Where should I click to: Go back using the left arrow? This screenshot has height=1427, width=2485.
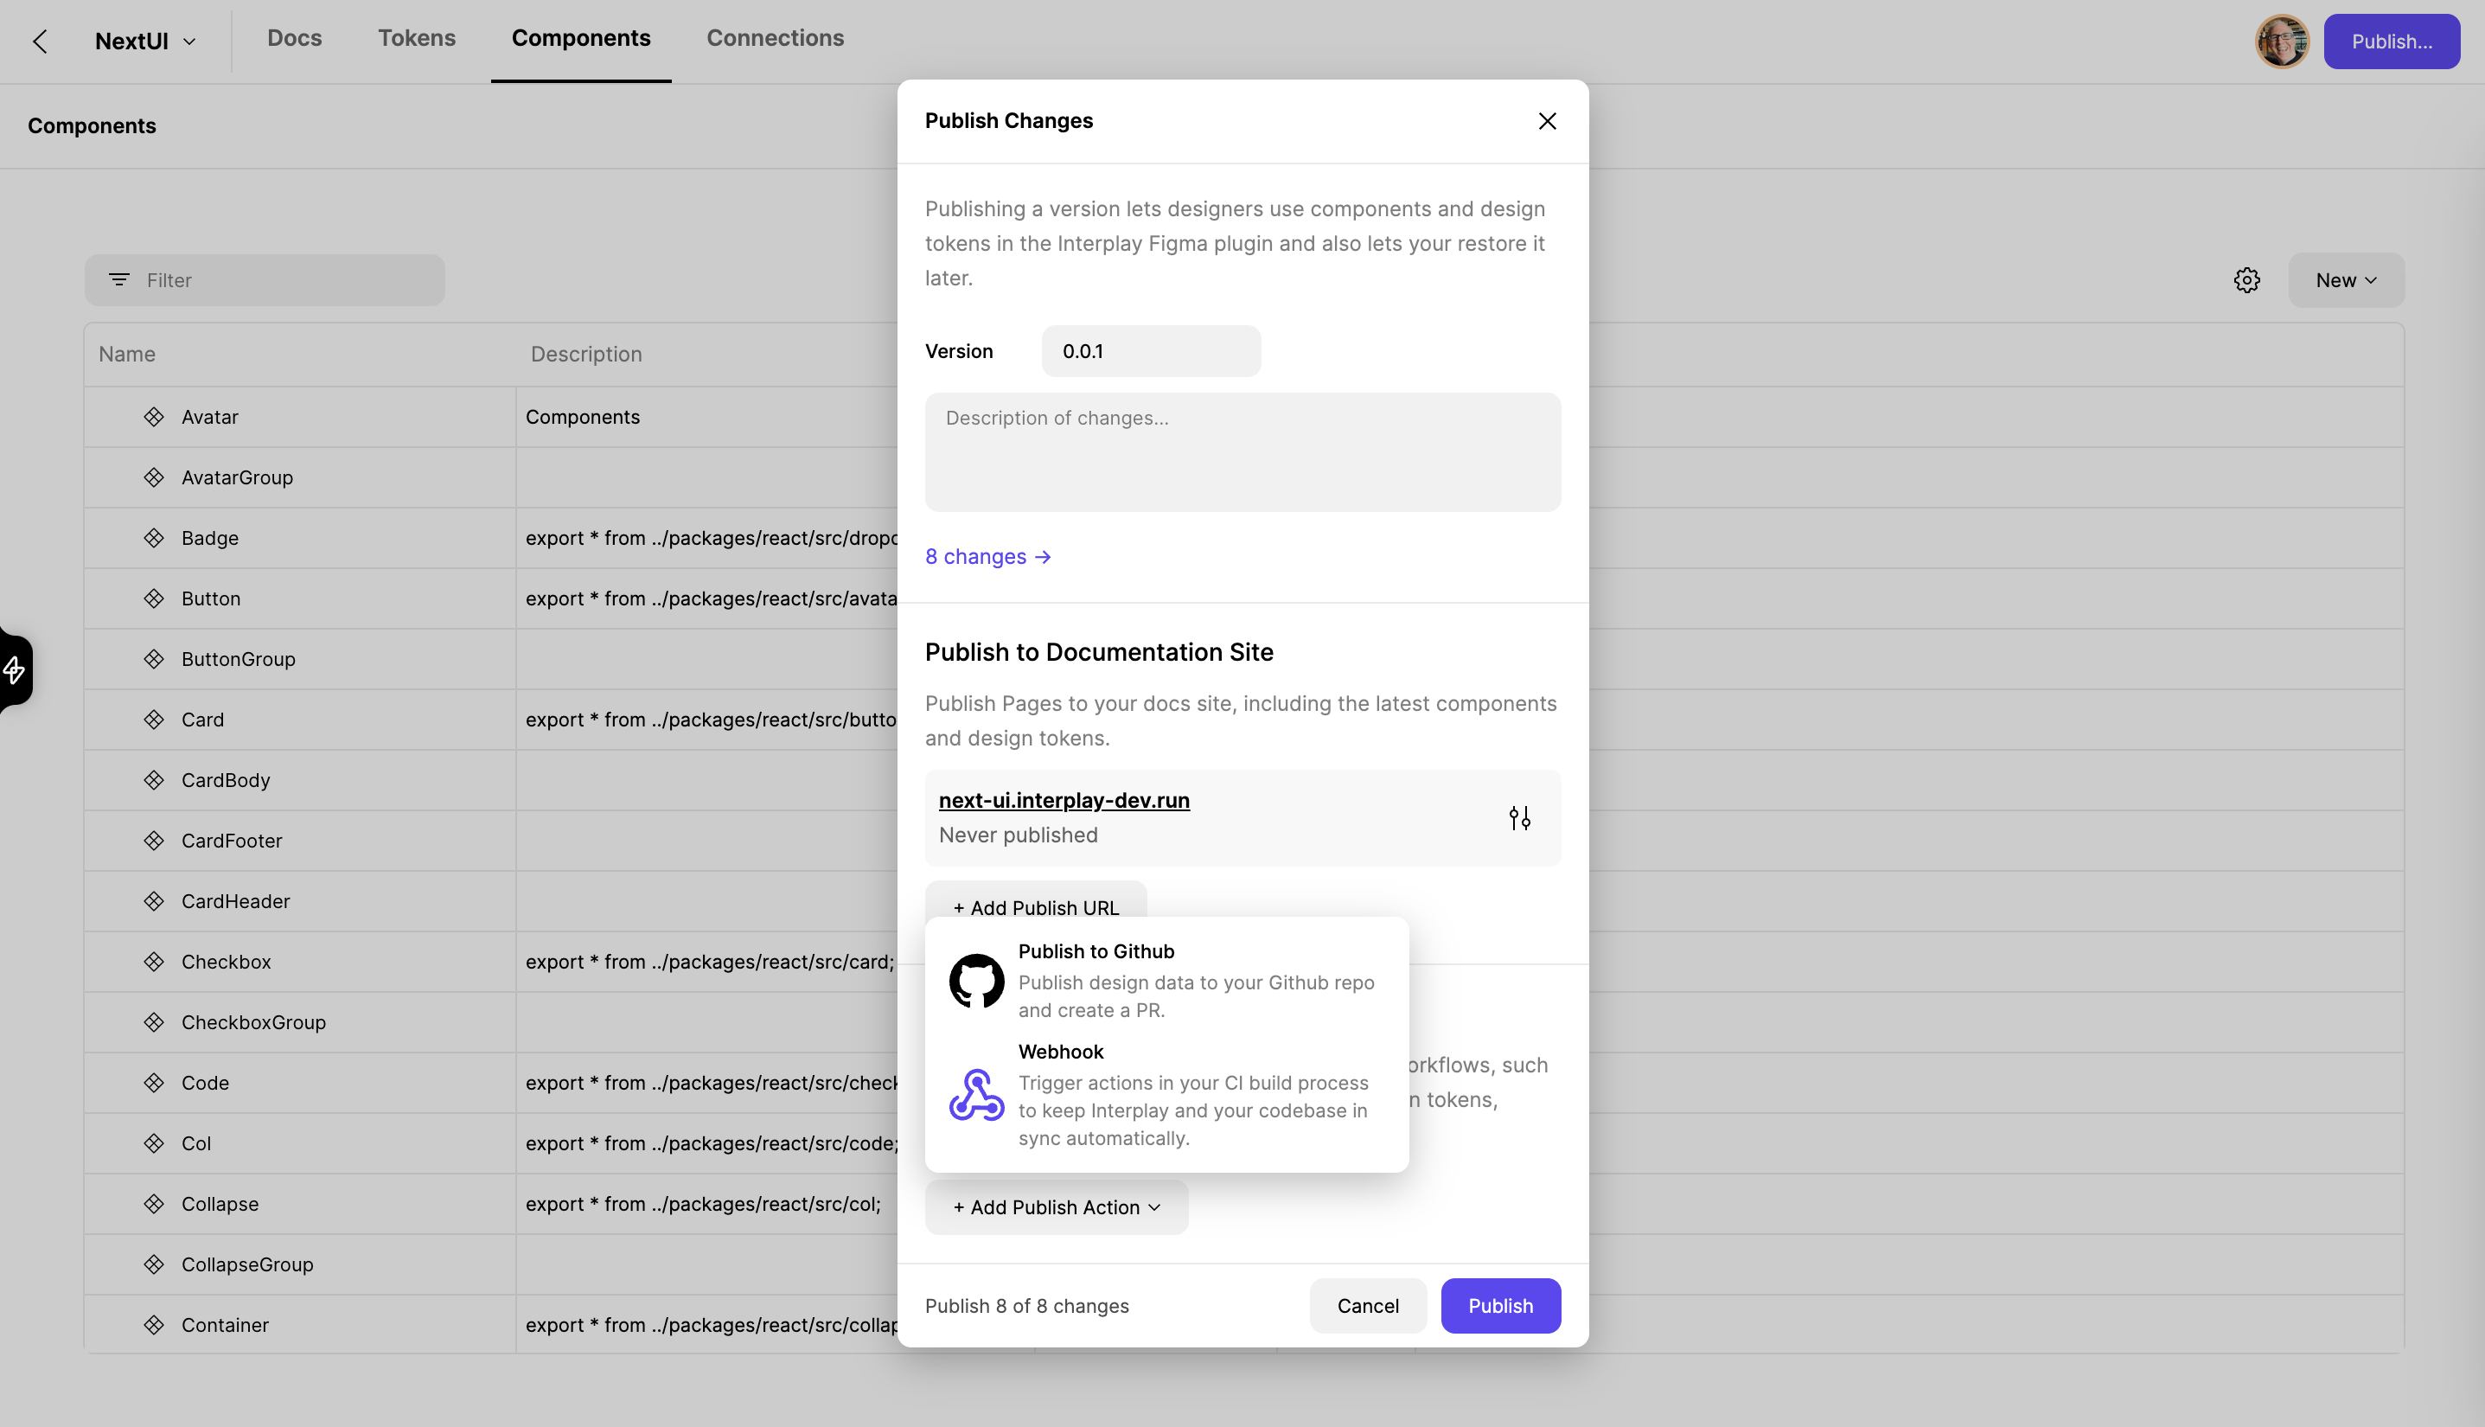[x=40, y=42]
